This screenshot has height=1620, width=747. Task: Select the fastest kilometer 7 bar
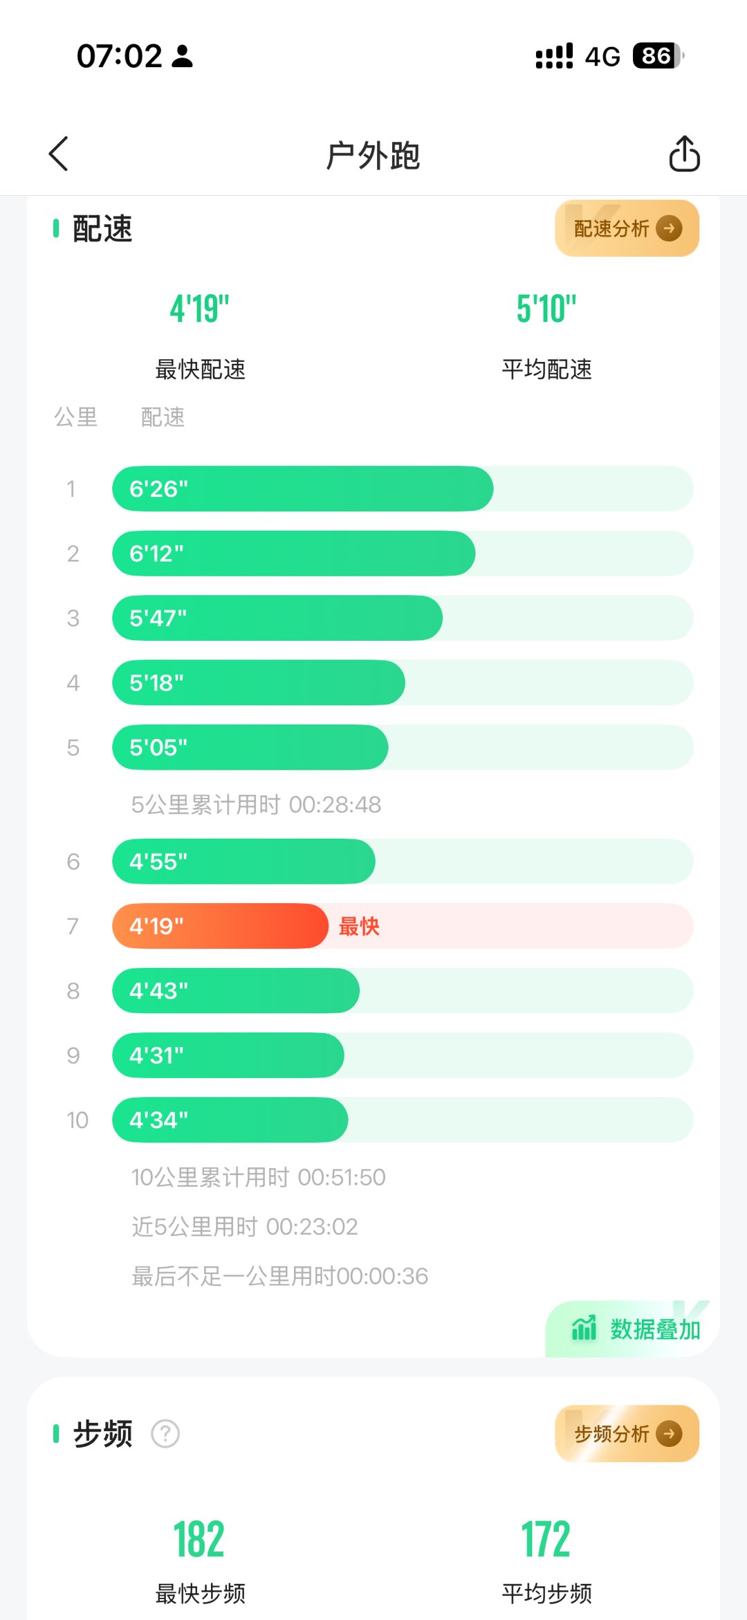(220, 926)
